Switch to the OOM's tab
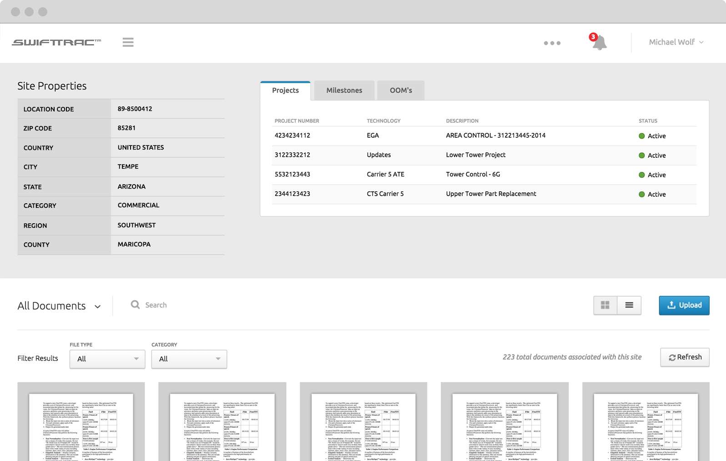 [x=401, y=90]
